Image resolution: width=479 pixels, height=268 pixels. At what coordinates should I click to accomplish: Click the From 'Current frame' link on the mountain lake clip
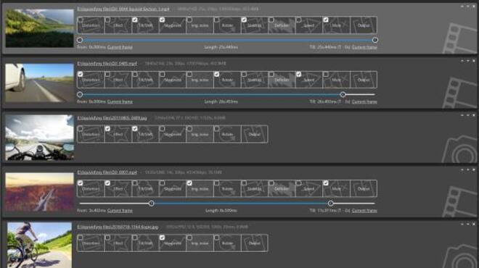120,47
